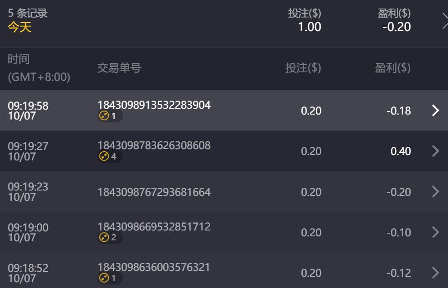Select the yellow 今天 date filter
The image size is (448, 288).
(20, 27)
